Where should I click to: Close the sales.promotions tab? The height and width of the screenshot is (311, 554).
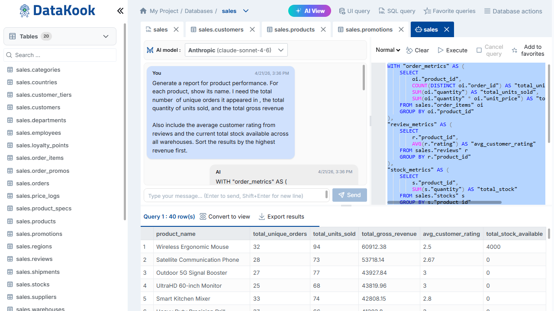point(401,29)
